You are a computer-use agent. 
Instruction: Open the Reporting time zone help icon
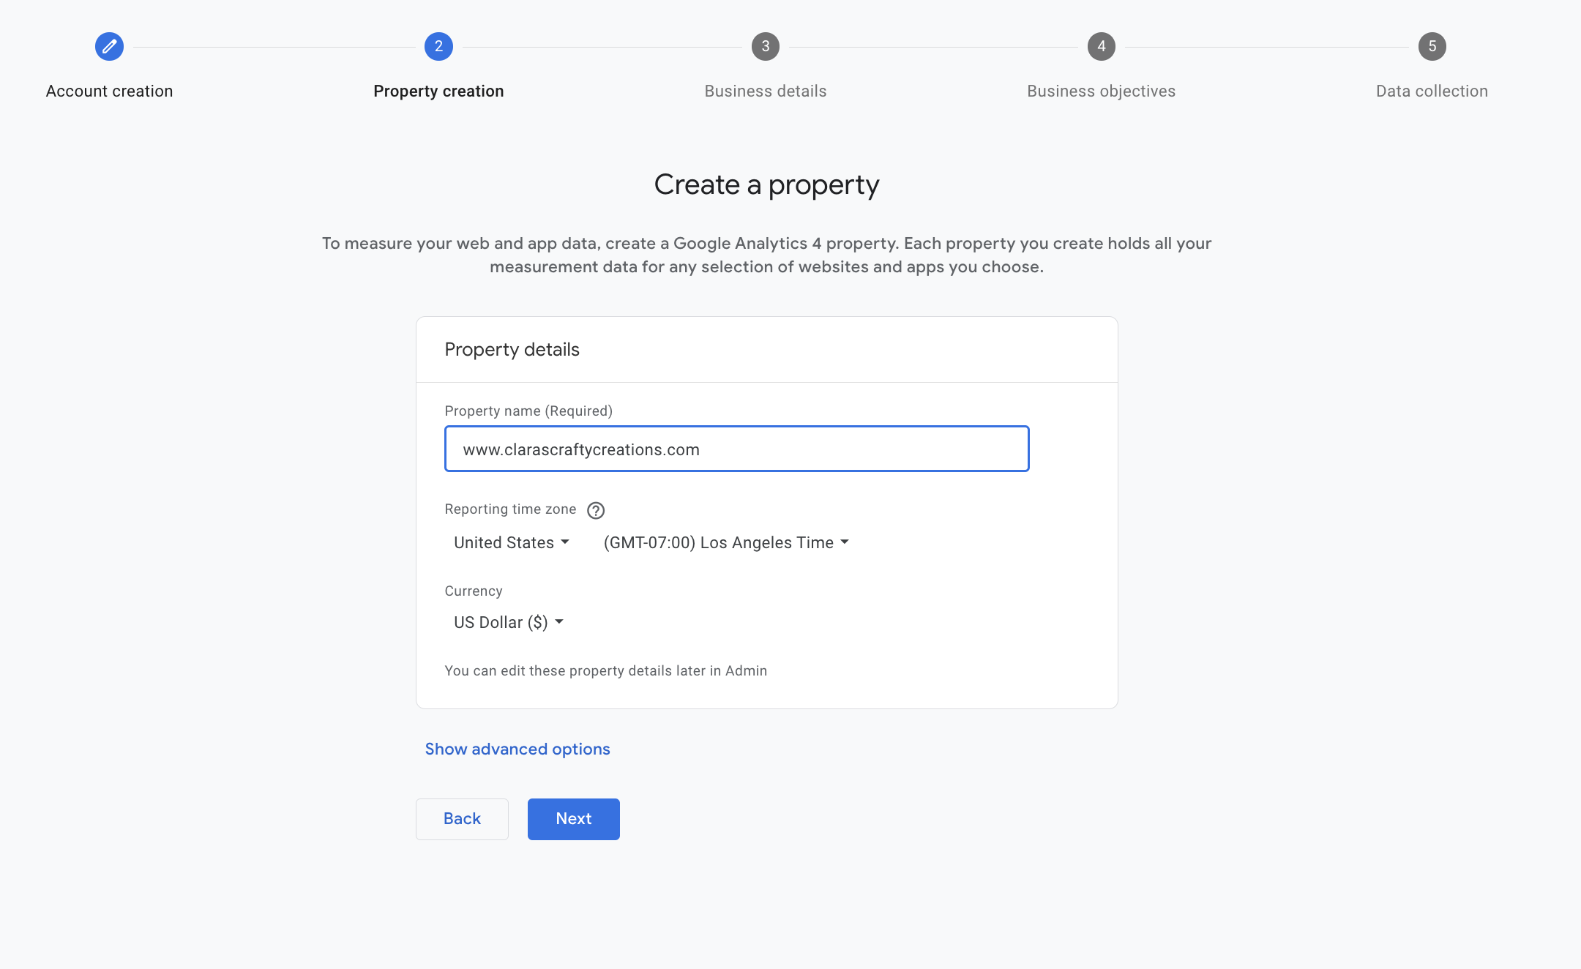596,510
